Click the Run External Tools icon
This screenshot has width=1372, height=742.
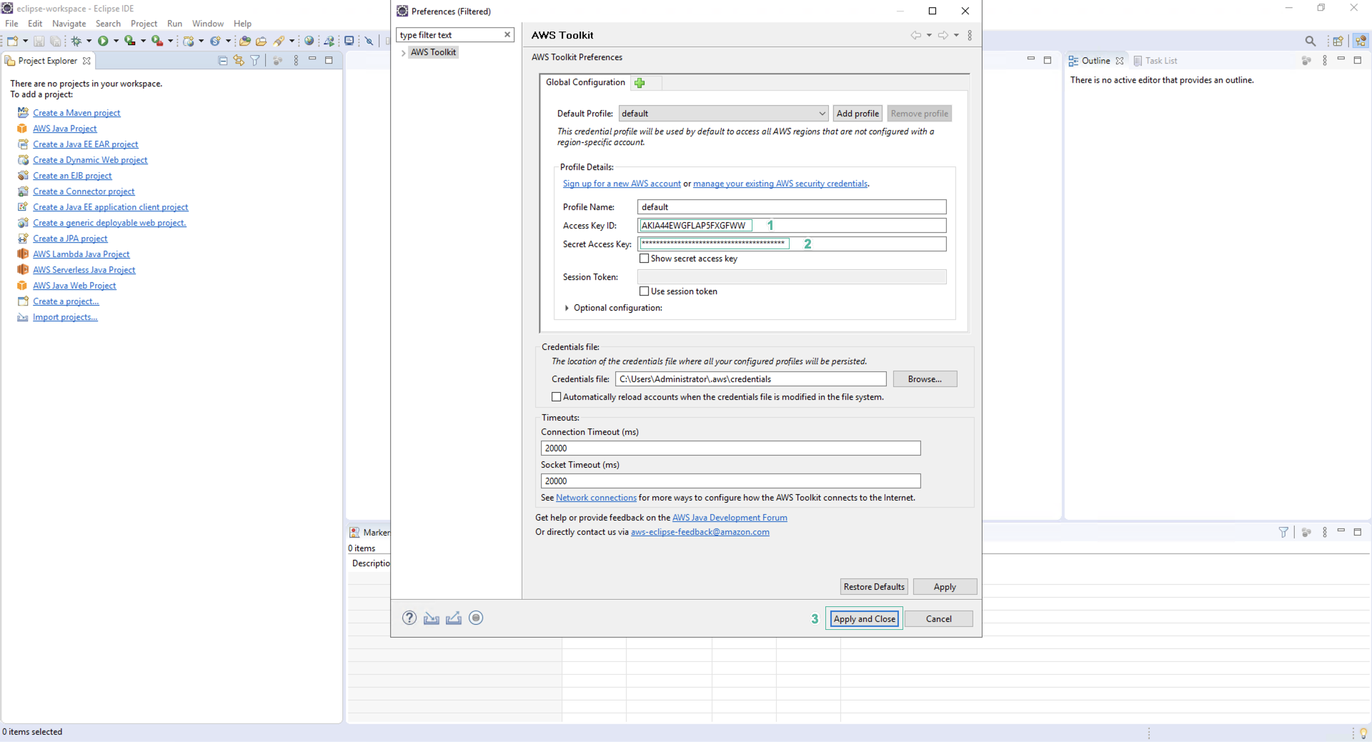pos(157,41)
